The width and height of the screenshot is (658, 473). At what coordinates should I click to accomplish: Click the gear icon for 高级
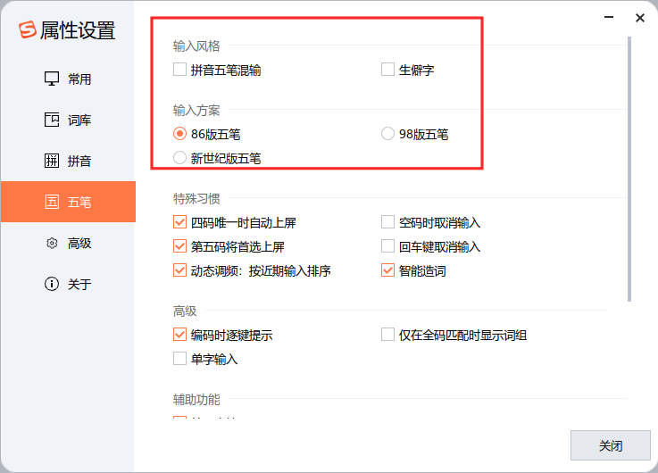[52, 243]
